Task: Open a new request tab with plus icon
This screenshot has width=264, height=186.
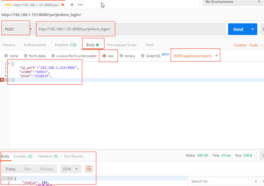Action: pyautogui.click(x=72, y=5)
